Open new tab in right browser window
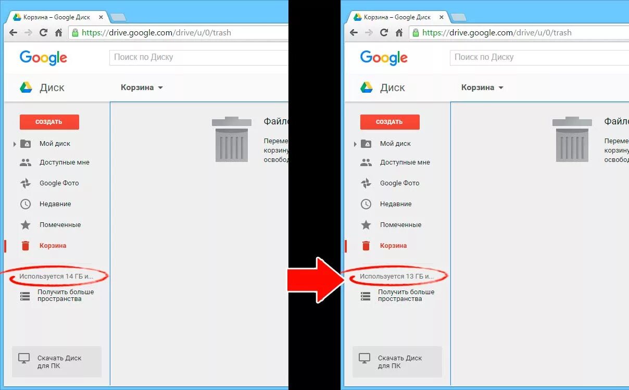The image size is (629, 390). point(459,18)
